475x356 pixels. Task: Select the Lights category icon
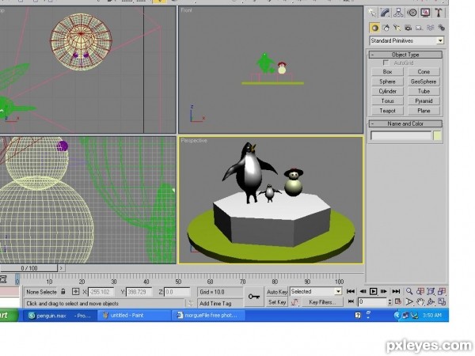point(397,28)
